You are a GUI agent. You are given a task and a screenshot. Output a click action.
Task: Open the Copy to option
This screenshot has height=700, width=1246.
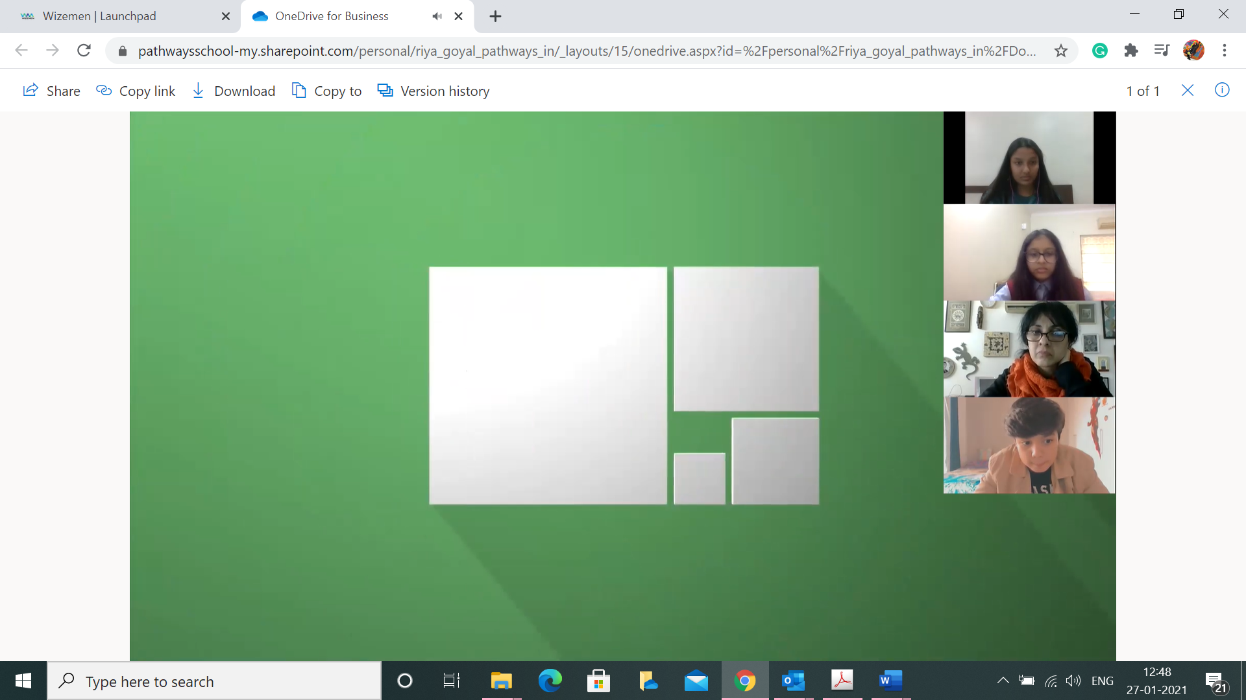point(326,91)
